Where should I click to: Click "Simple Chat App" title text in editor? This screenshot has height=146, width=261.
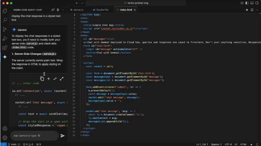point(103,25)
